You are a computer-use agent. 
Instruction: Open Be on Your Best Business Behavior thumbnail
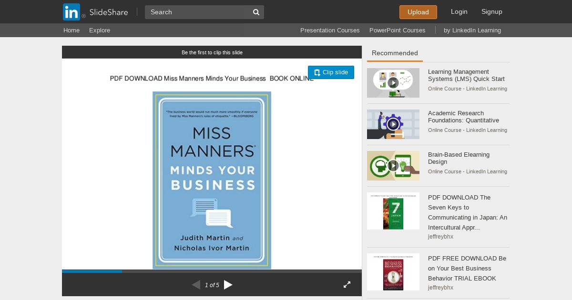point(393,272)
